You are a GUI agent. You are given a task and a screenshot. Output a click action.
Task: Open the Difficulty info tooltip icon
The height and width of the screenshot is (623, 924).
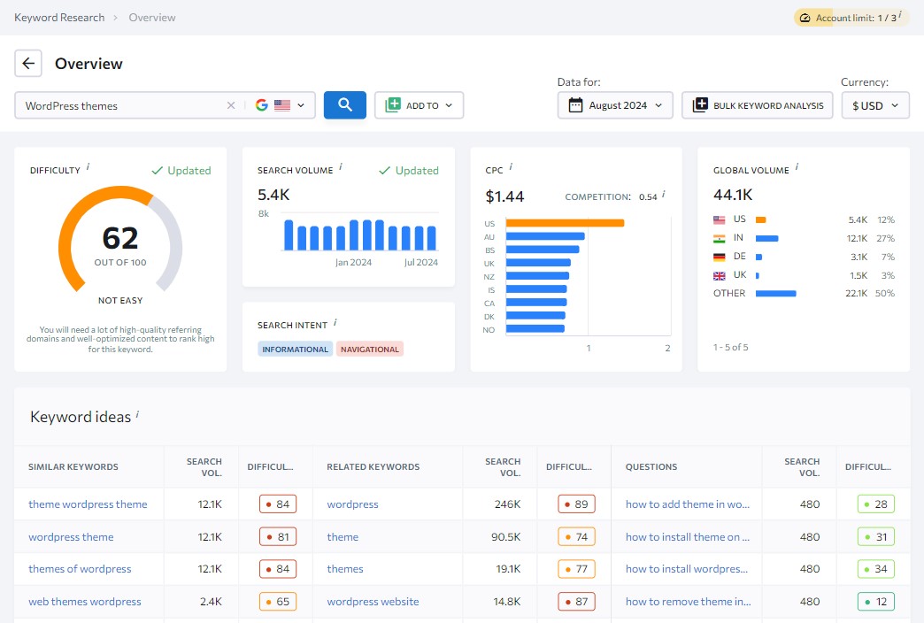89,166
